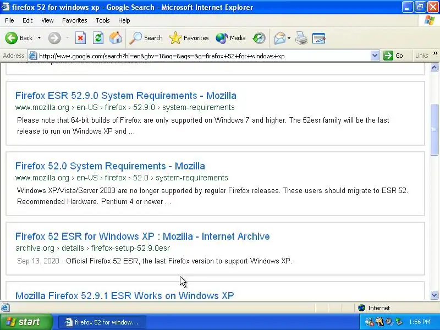Refresh the page with the green arrows icon
This screenshot has height=330, width=440.
point(98,38)
